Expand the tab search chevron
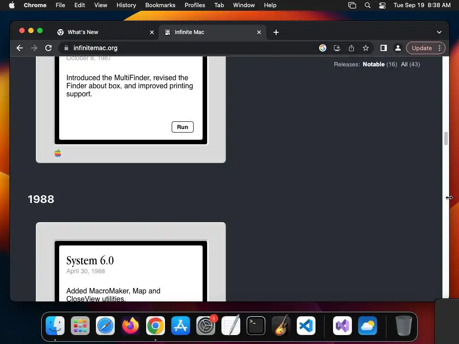Viewport: 459px width, 344px height. pos(439,32)
